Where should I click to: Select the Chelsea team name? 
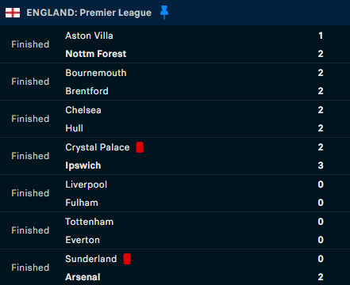pos(83,110)
